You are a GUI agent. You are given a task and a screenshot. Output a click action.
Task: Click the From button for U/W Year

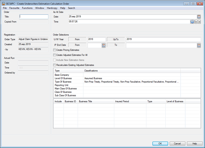pos(77,39)
